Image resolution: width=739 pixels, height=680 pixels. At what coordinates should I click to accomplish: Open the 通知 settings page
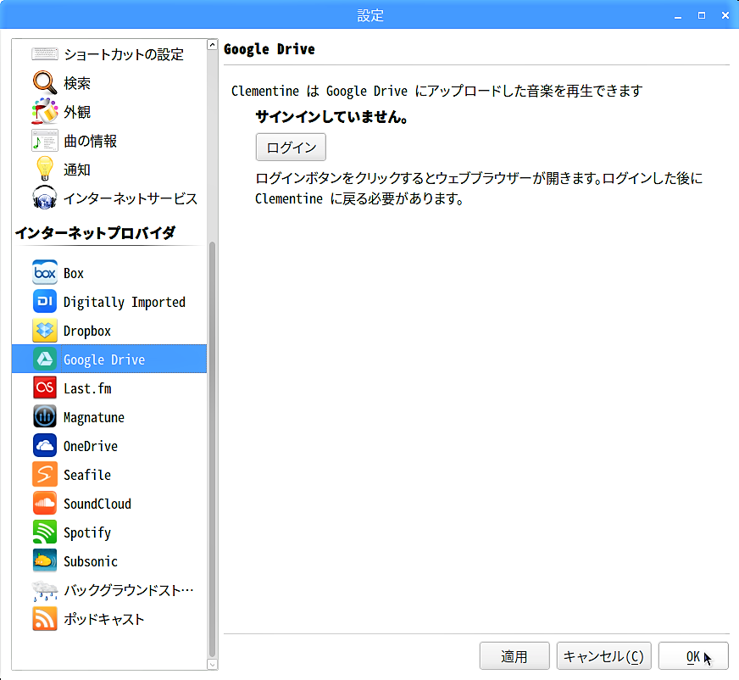109,170
